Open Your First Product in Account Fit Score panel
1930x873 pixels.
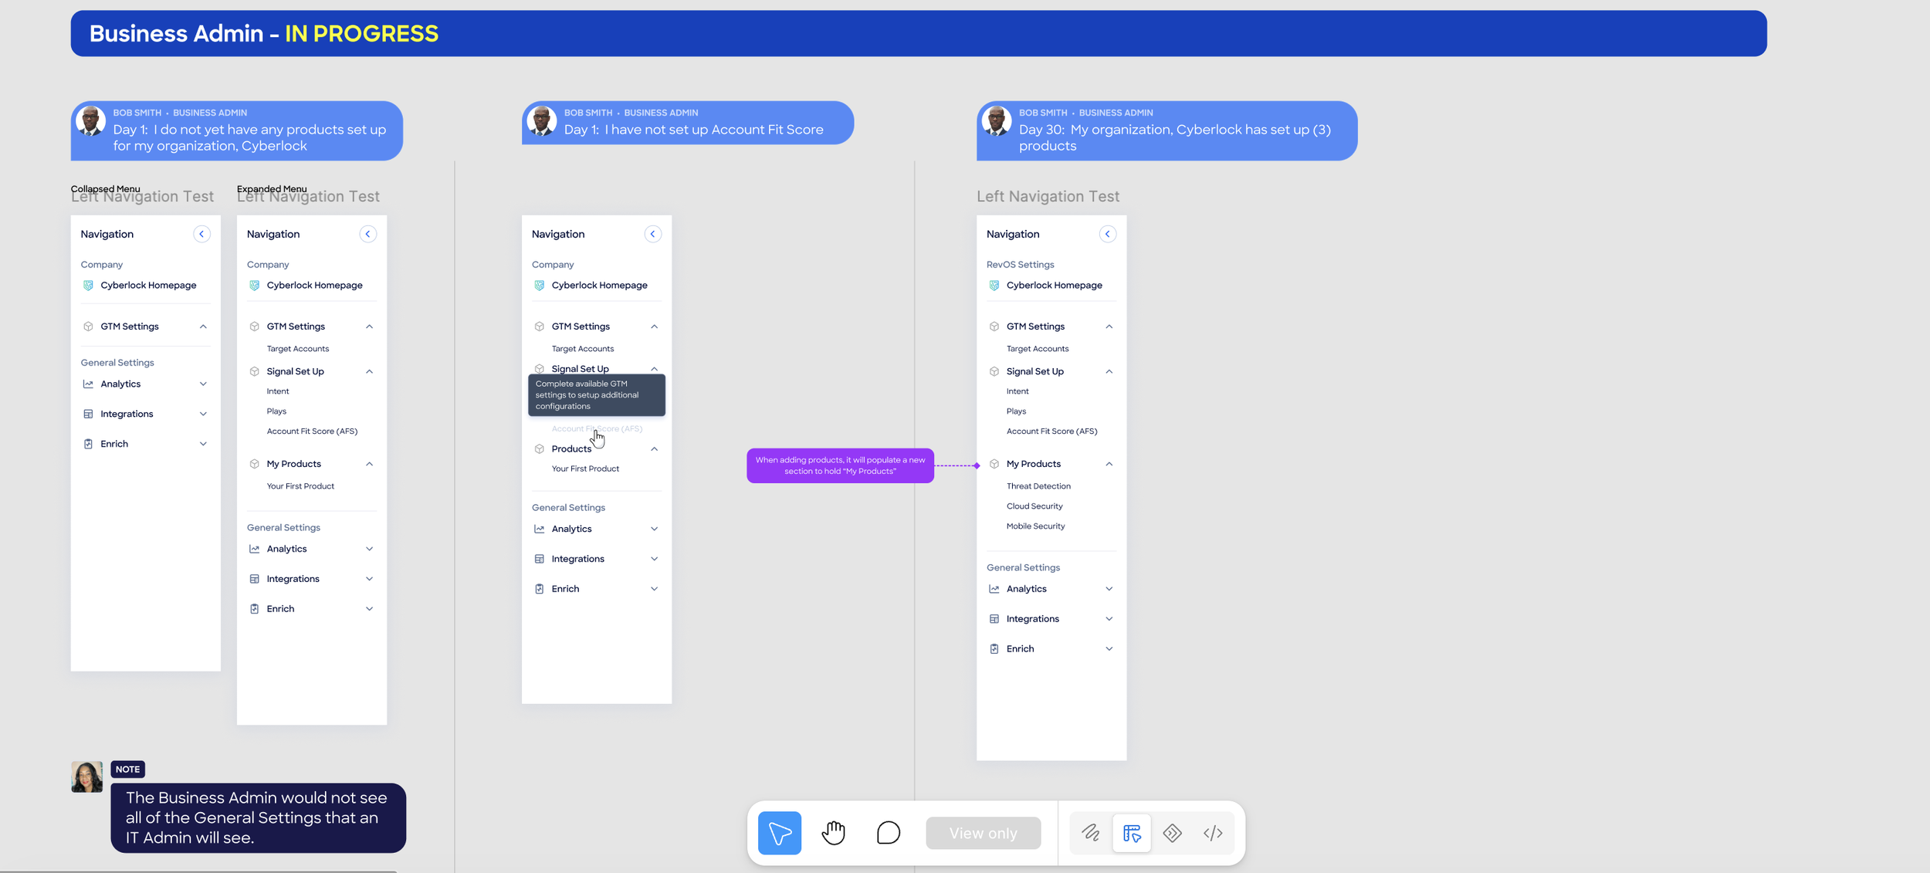click(585, 469)
